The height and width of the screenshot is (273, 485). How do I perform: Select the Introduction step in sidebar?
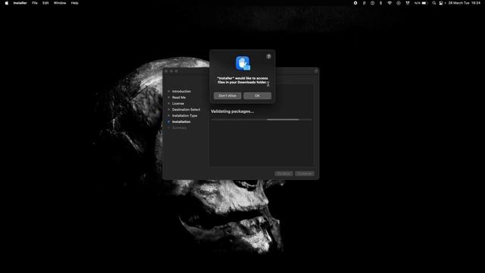[x=181, y=91]
